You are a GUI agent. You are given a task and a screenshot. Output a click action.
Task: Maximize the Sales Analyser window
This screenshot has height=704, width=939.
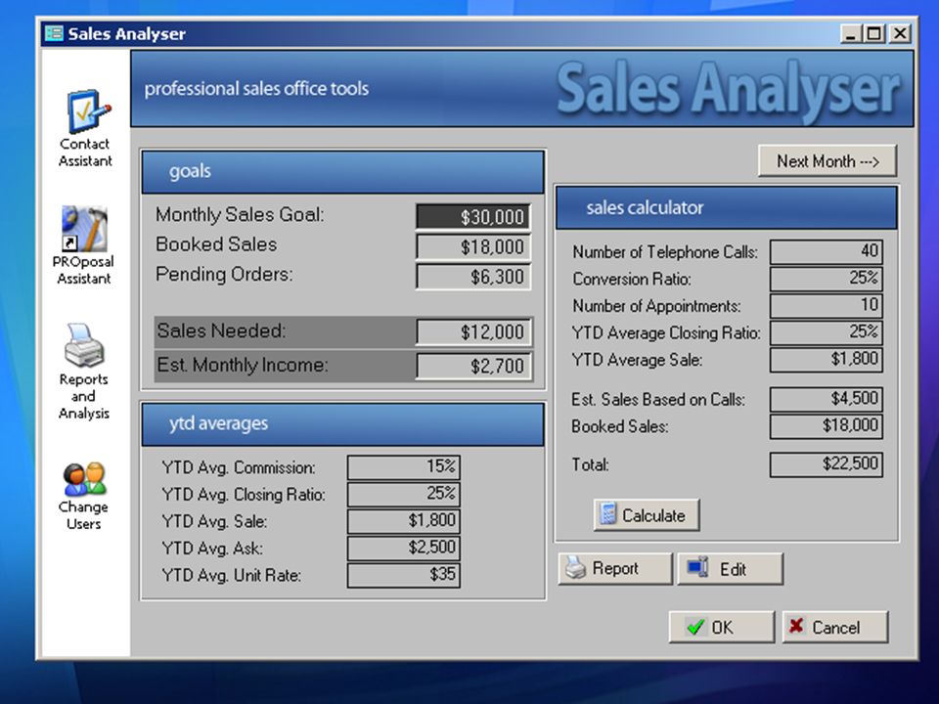tap(873, 33)
